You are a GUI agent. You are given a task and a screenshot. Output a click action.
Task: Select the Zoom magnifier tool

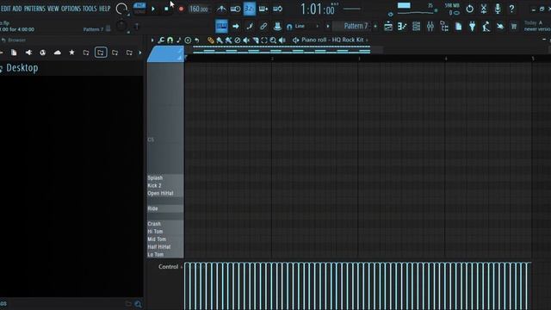(273, 40)
